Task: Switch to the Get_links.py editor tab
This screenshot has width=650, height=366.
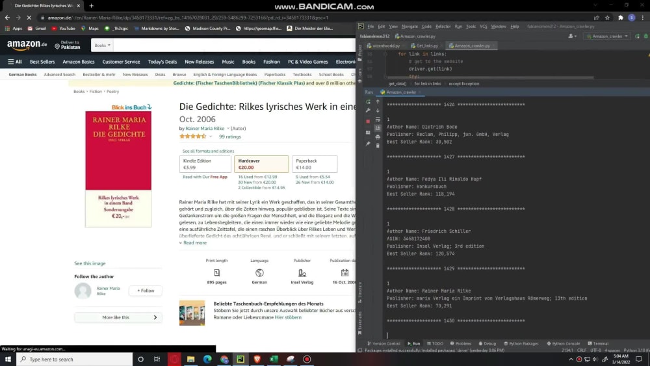Action: click(424, 46)
